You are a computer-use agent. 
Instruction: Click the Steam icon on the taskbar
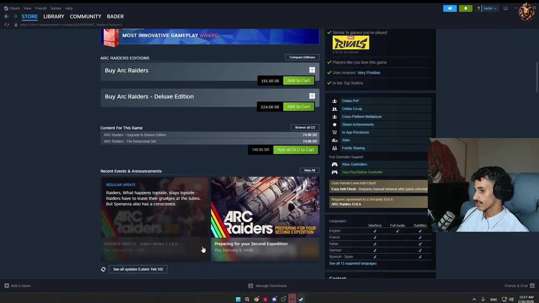[301, 300]
